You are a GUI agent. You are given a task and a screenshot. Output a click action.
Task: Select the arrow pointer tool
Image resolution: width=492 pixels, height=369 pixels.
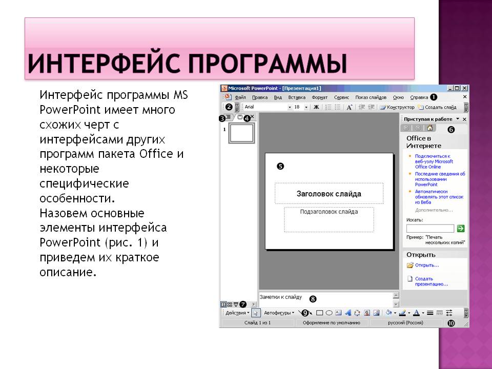(x=257, y=313)
